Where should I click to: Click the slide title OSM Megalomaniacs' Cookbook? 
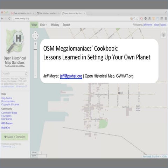click(81, 48)
